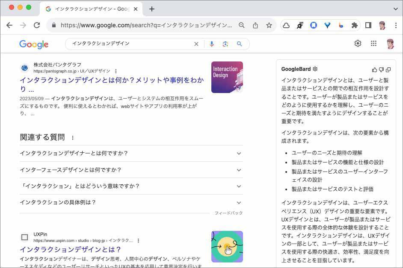The width and height of the screenshot is (403, 268).
Task: Close the current browser tab
Action: (x=136, y=9)
